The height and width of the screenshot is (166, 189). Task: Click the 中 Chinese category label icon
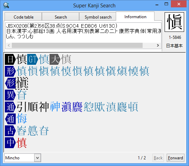(x=10, y=143)
